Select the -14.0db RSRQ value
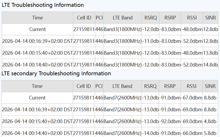Image resolution: width=220 pixels, height=137 pixels. (151, 133)
